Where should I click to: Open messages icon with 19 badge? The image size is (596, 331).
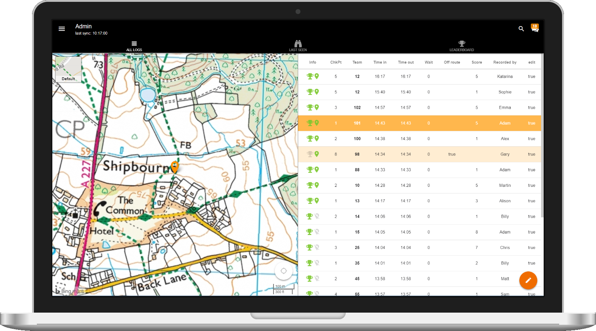coord(535,28)
